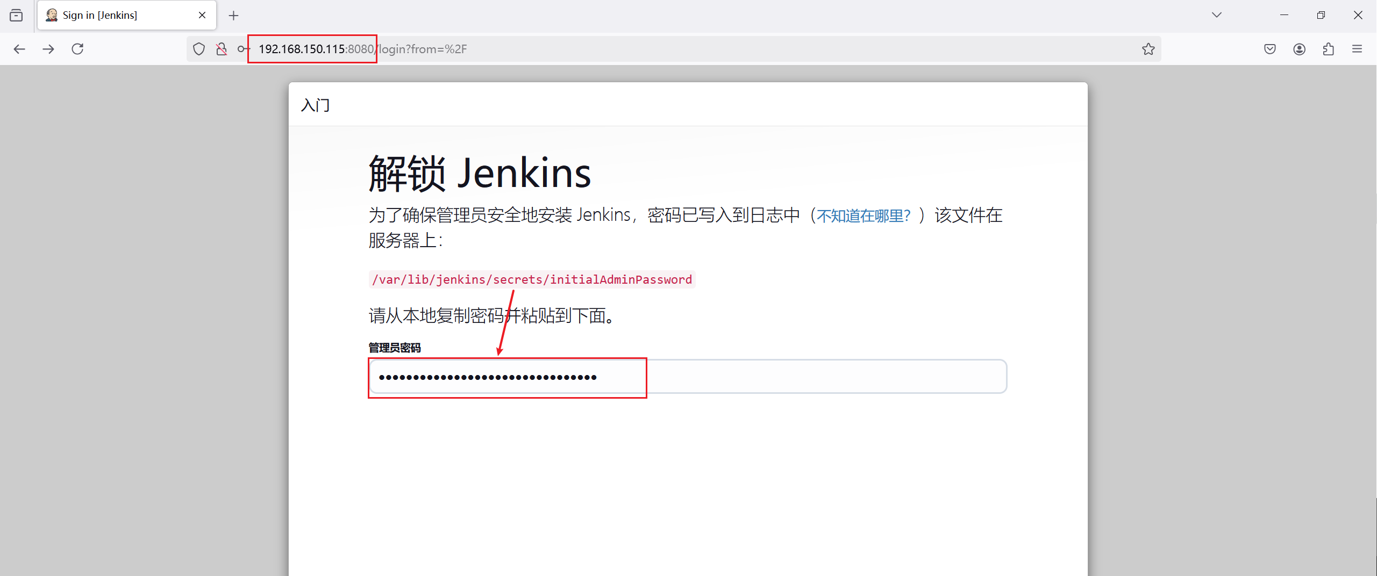
Task: Bookmark this page with the star
Action: click(1148, 49)
